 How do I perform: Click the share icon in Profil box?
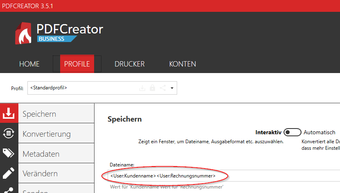pos(163,88)
